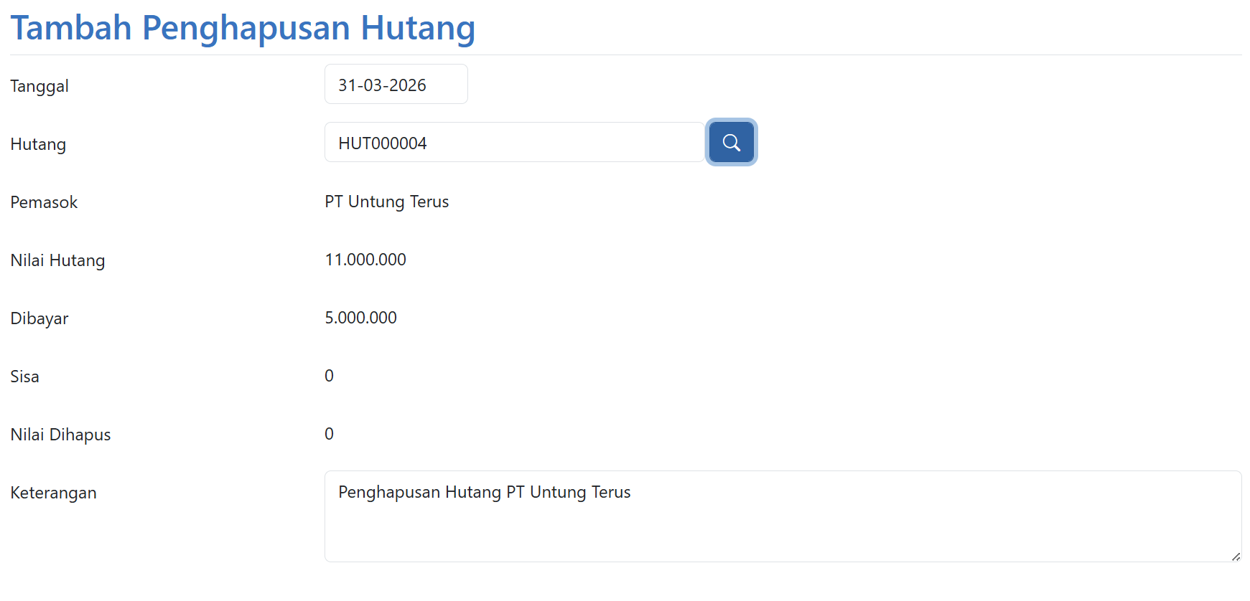Click the Nilai Hutang label
Viewport: 1250px width, 601px height.
click(x=57, y=260)
